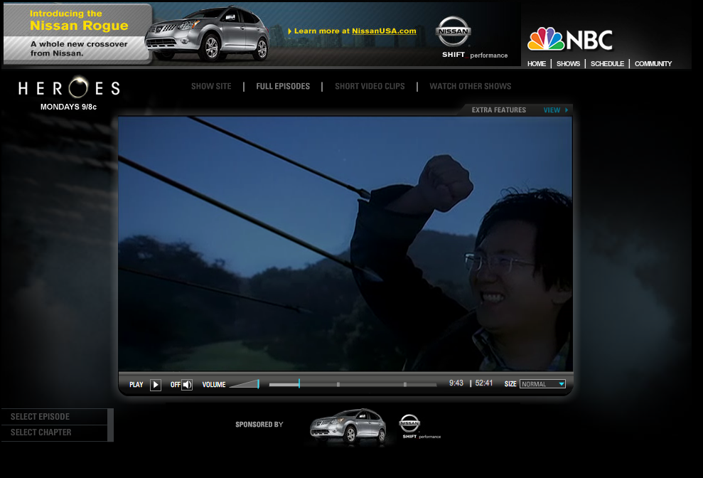Click the 52:41 total duration text
The height and width of the screenshot is (478, 703).
(x=484, y=383)
